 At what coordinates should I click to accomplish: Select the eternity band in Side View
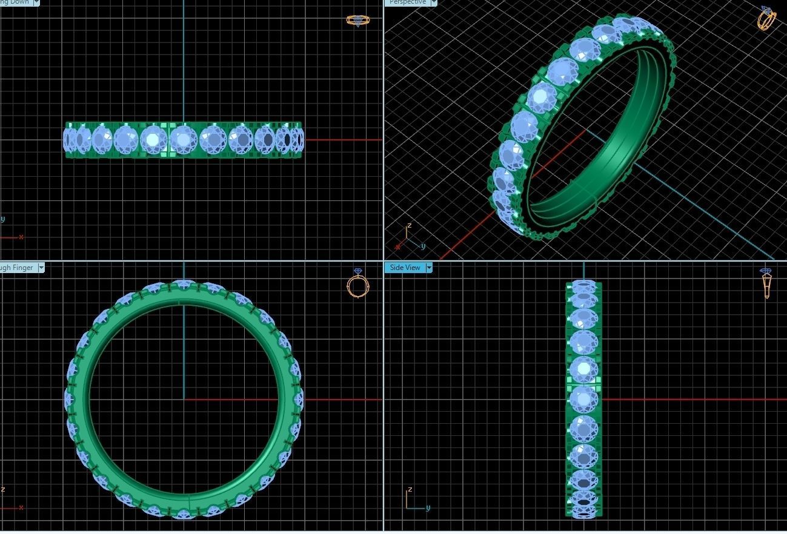click(x=584, y=400)
